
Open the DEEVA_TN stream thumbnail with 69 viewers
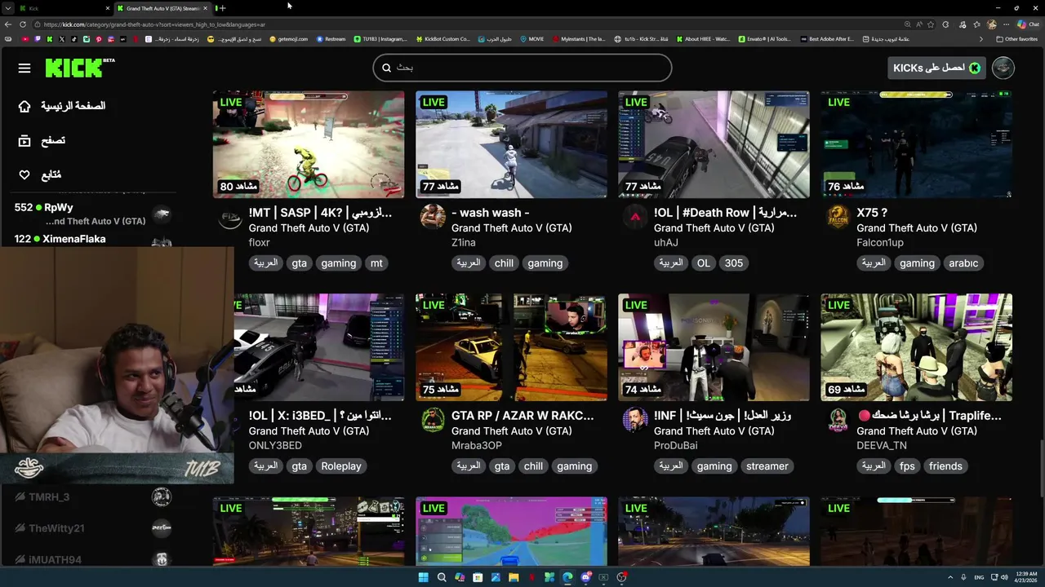tap(917, 347)
